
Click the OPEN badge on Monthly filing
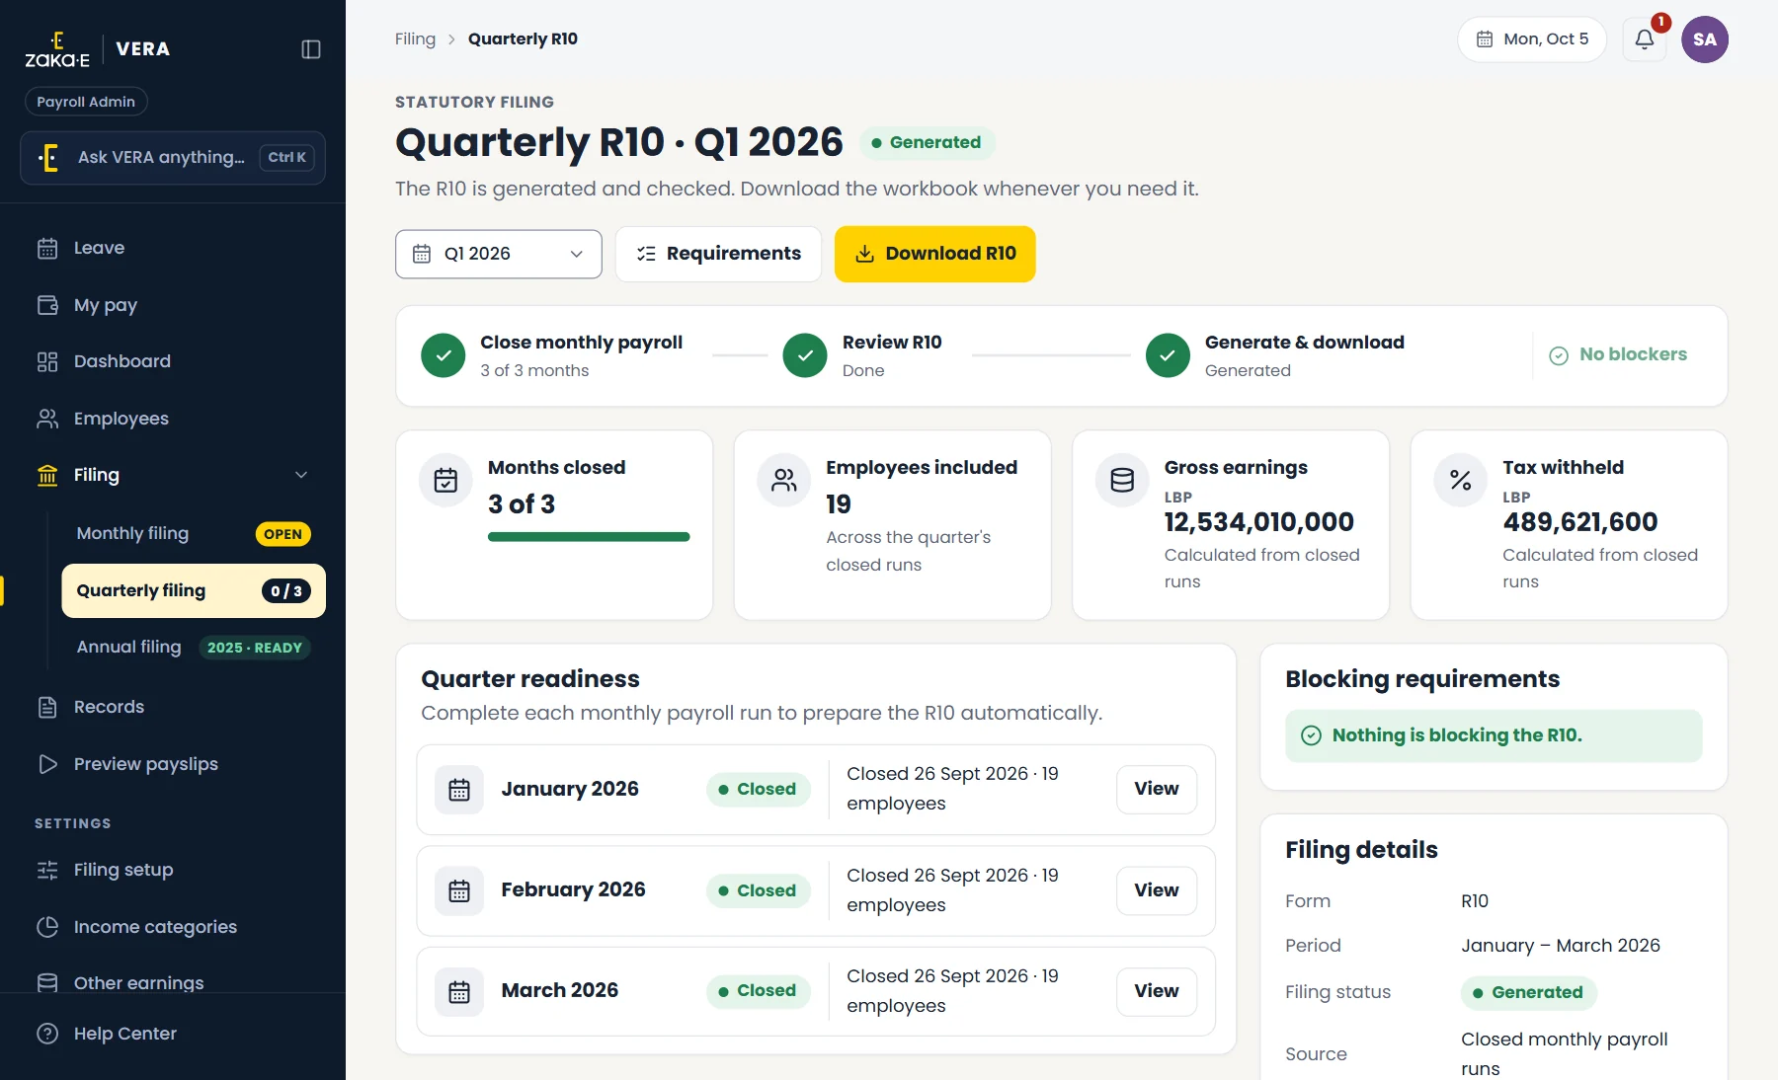tap(283, 534)
